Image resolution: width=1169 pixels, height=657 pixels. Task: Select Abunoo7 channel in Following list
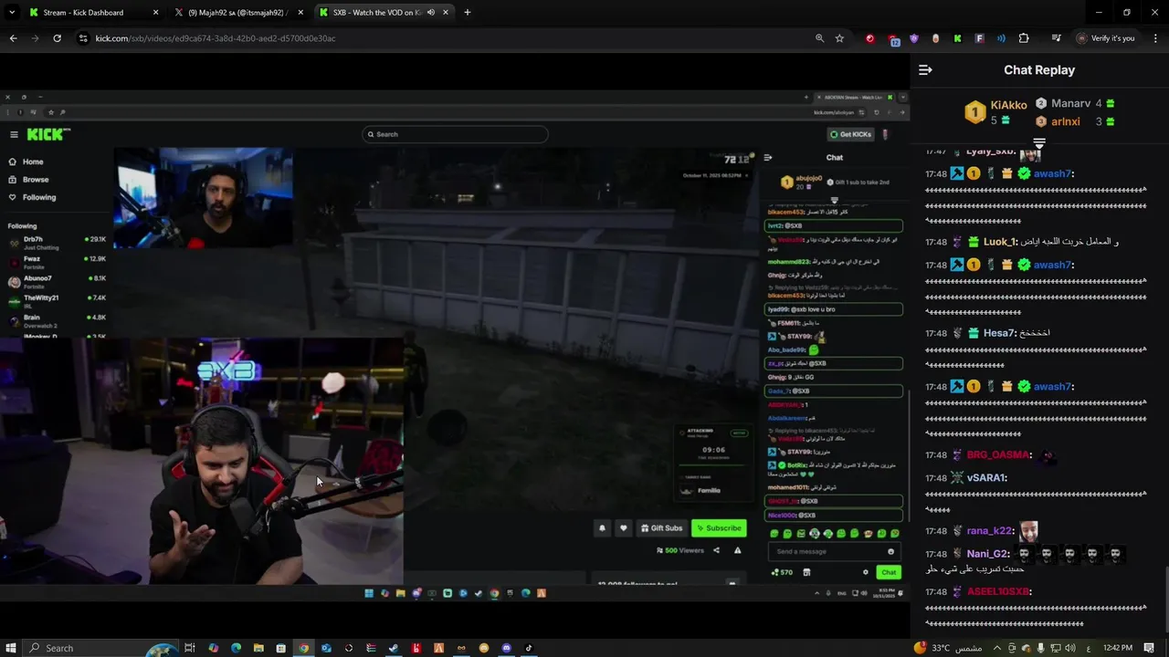pos(57,281)
